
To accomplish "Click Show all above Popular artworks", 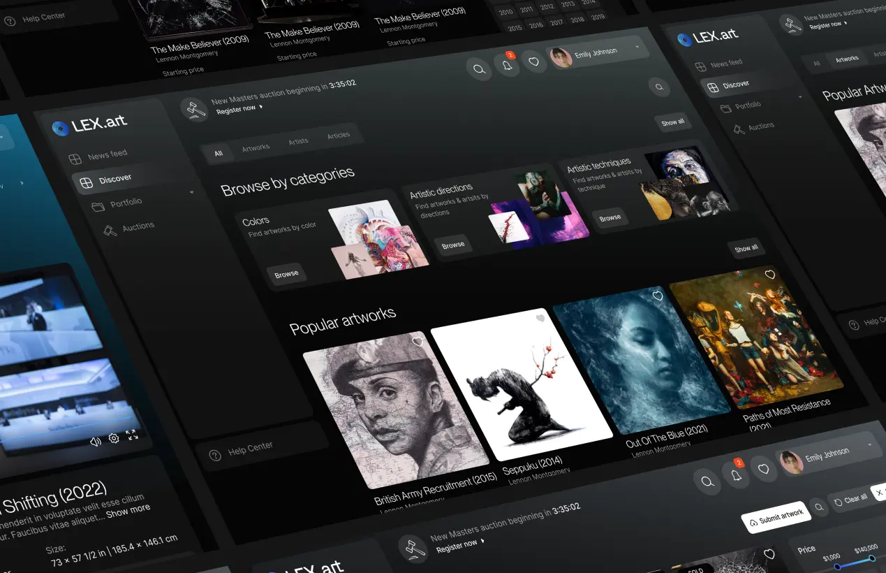I will tap(746, 248).
